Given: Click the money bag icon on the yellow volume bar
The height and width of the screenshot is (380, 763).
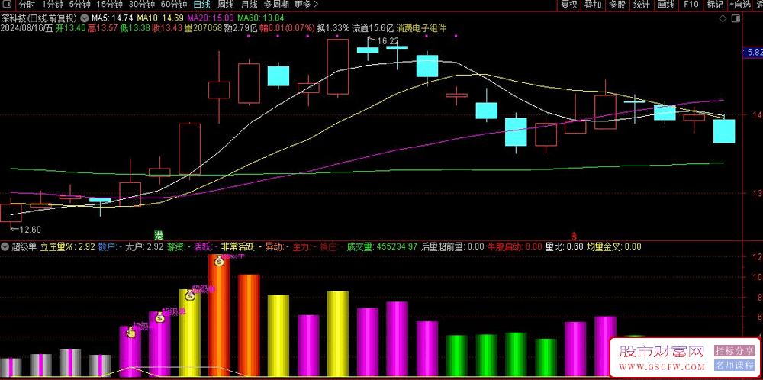Looking at the screenshot, I should pos(190,295).
